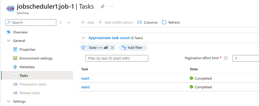Screen dimensions: 259x106
Task: Click the Refresh icon in toolbar
Action: (x=164, y=22)
